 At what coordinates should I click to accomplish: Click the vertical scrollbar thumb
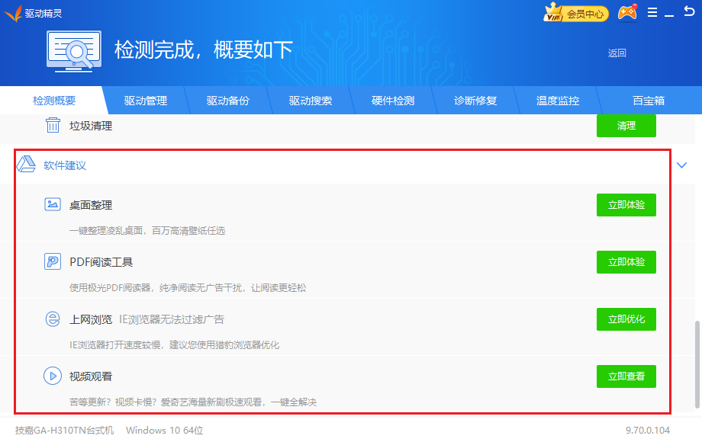(x=697, y=364)
